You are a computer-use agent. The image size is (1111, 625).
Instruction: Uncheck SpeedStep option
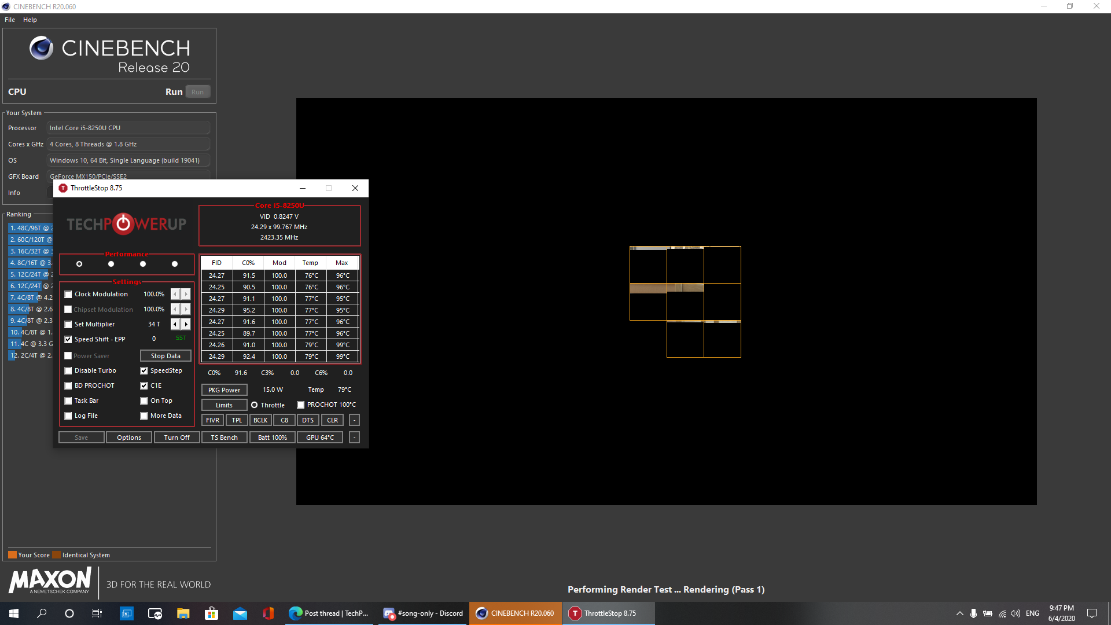click(144, 371)
